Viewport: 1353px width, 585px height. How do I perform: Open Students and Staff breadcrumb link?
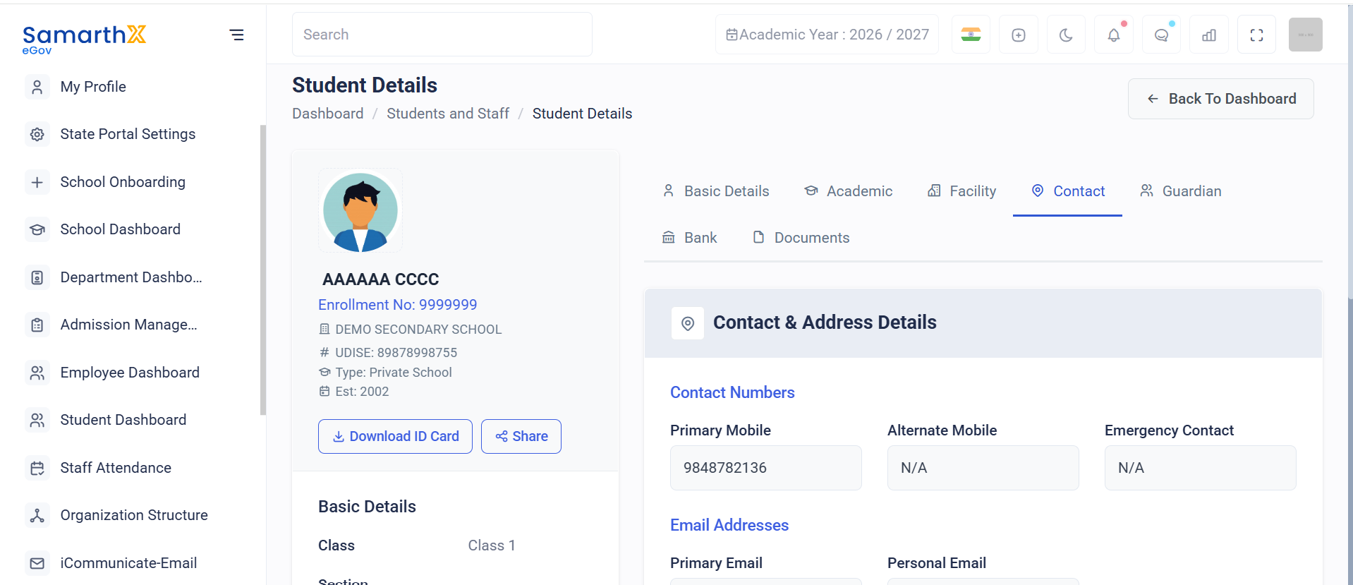click(448, 114)
